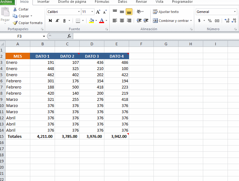Switch to Revisar tab
Viewport: 239px width, 181px height.
click(x=141, y=2)
